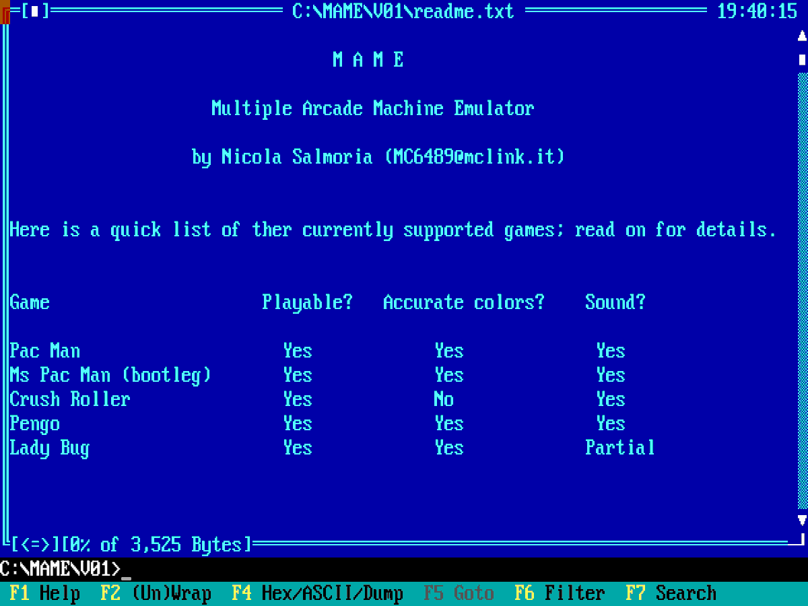Click the "Lady Bug" row name
This screenshot has height=606, width=808.
pos(50,448)
